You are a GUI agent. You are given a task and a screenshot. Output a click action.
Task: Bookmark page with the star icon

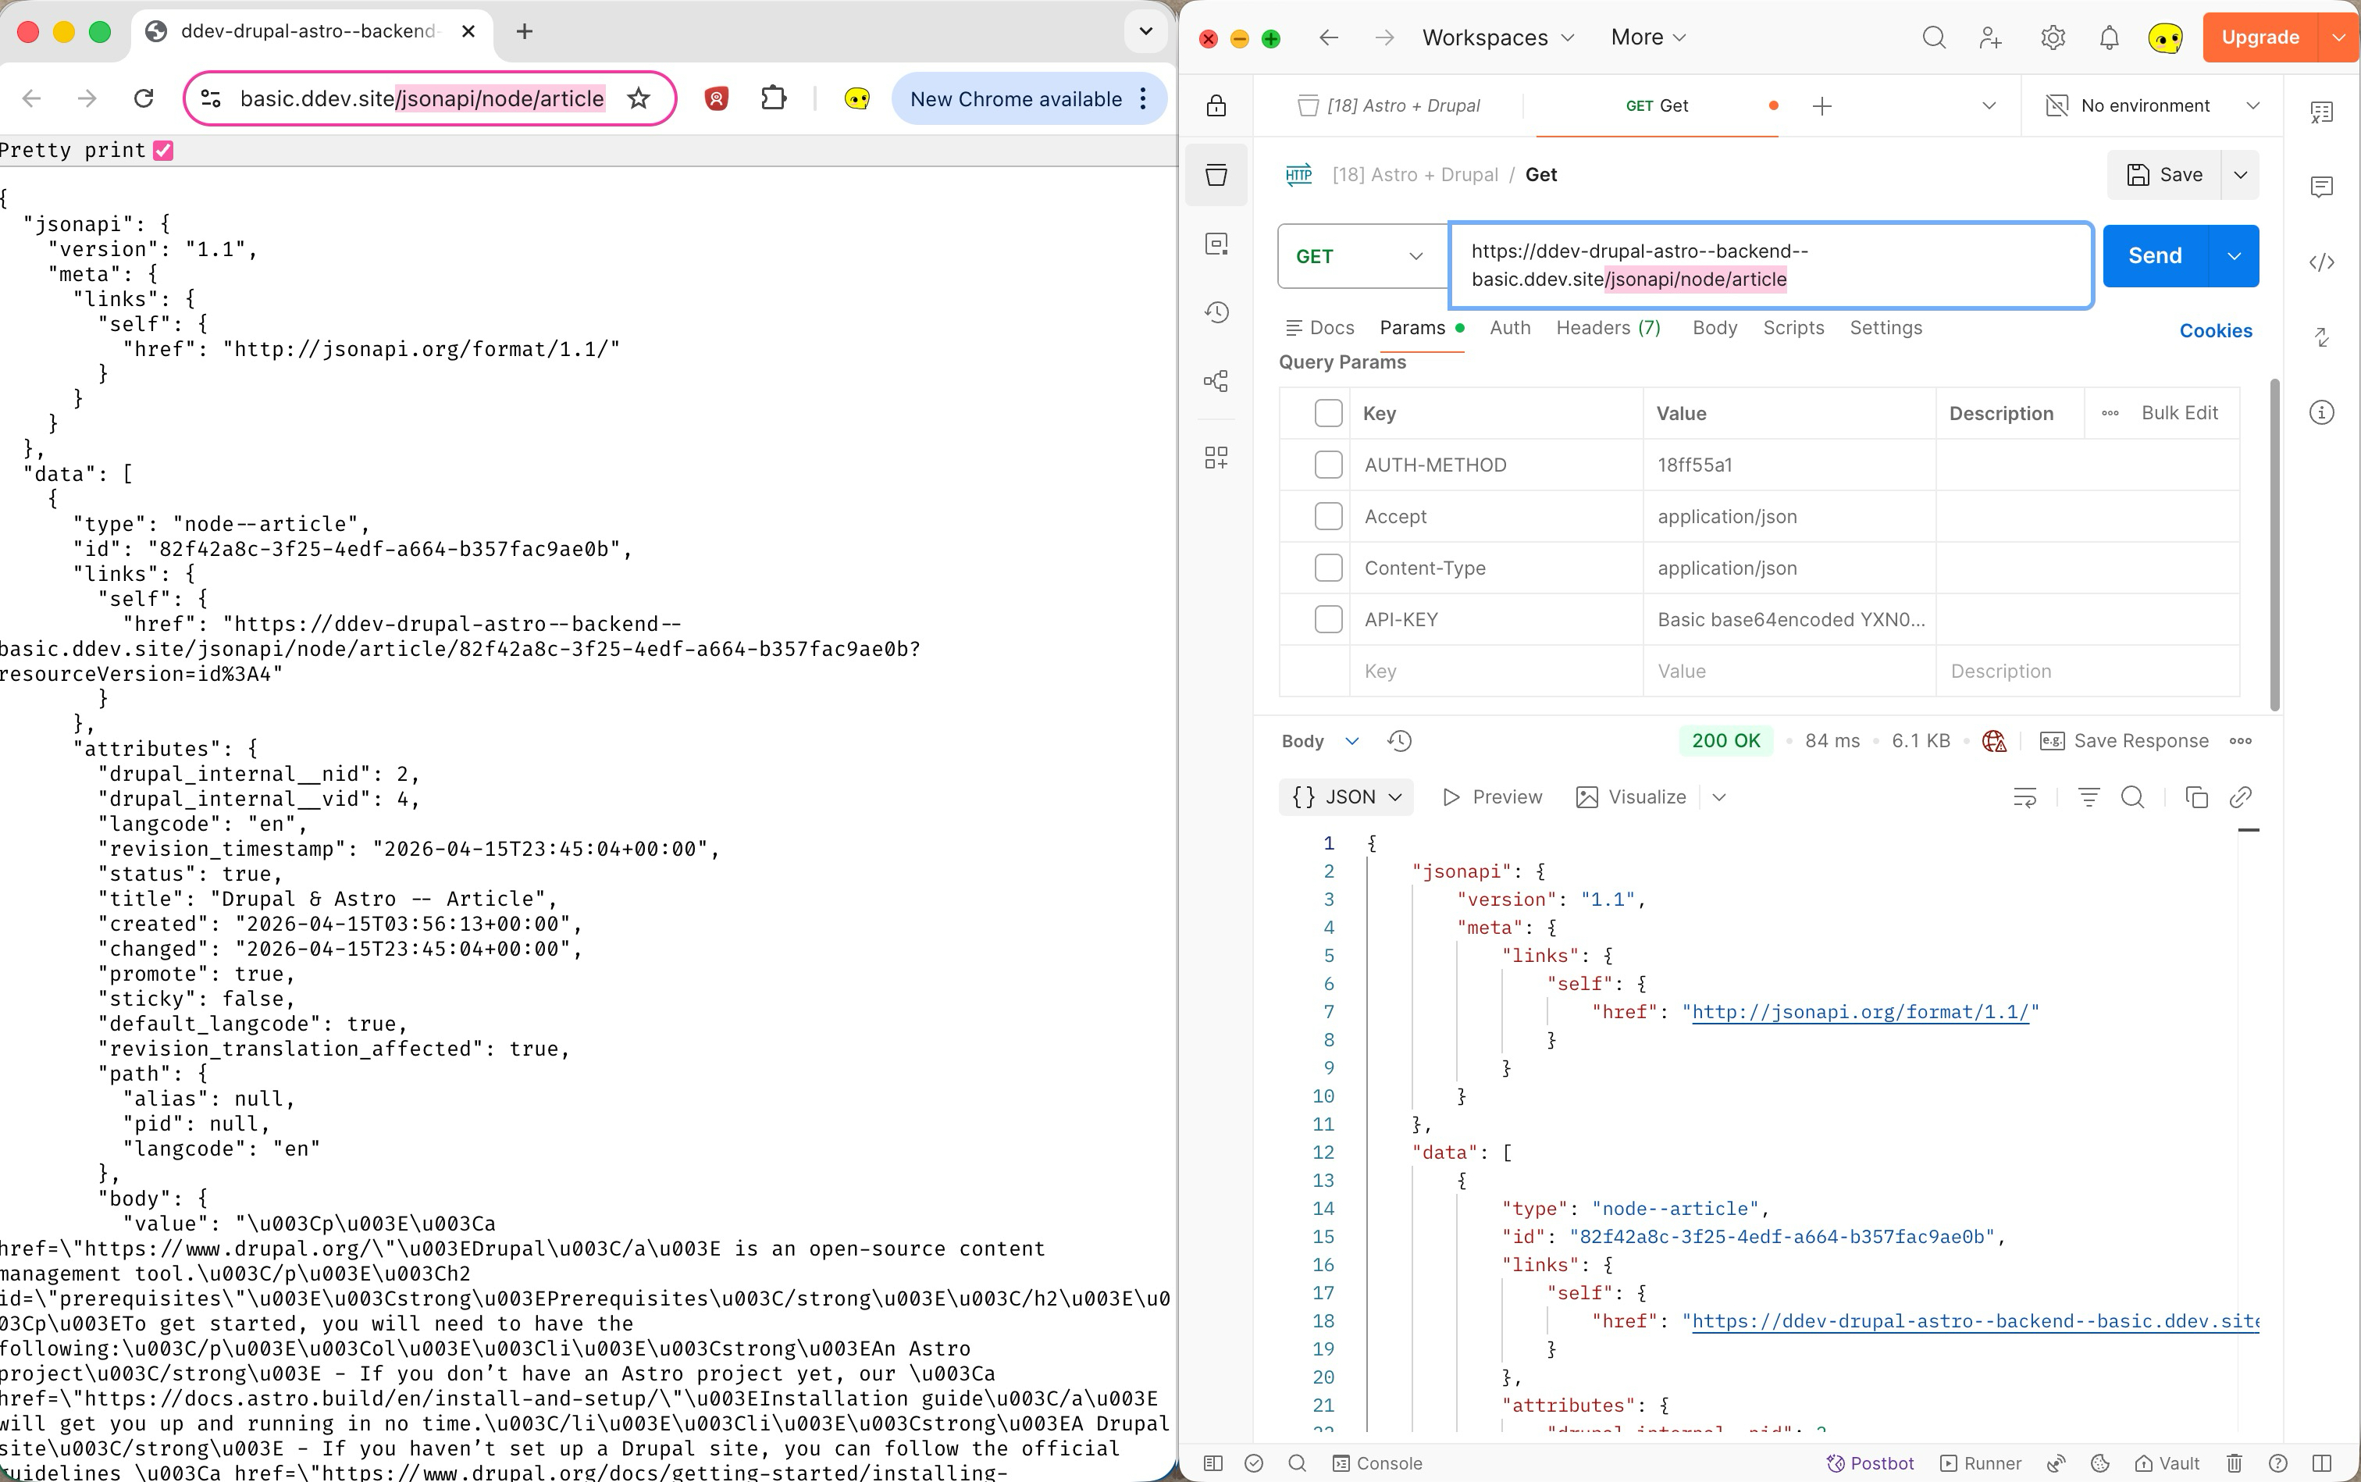639,99
